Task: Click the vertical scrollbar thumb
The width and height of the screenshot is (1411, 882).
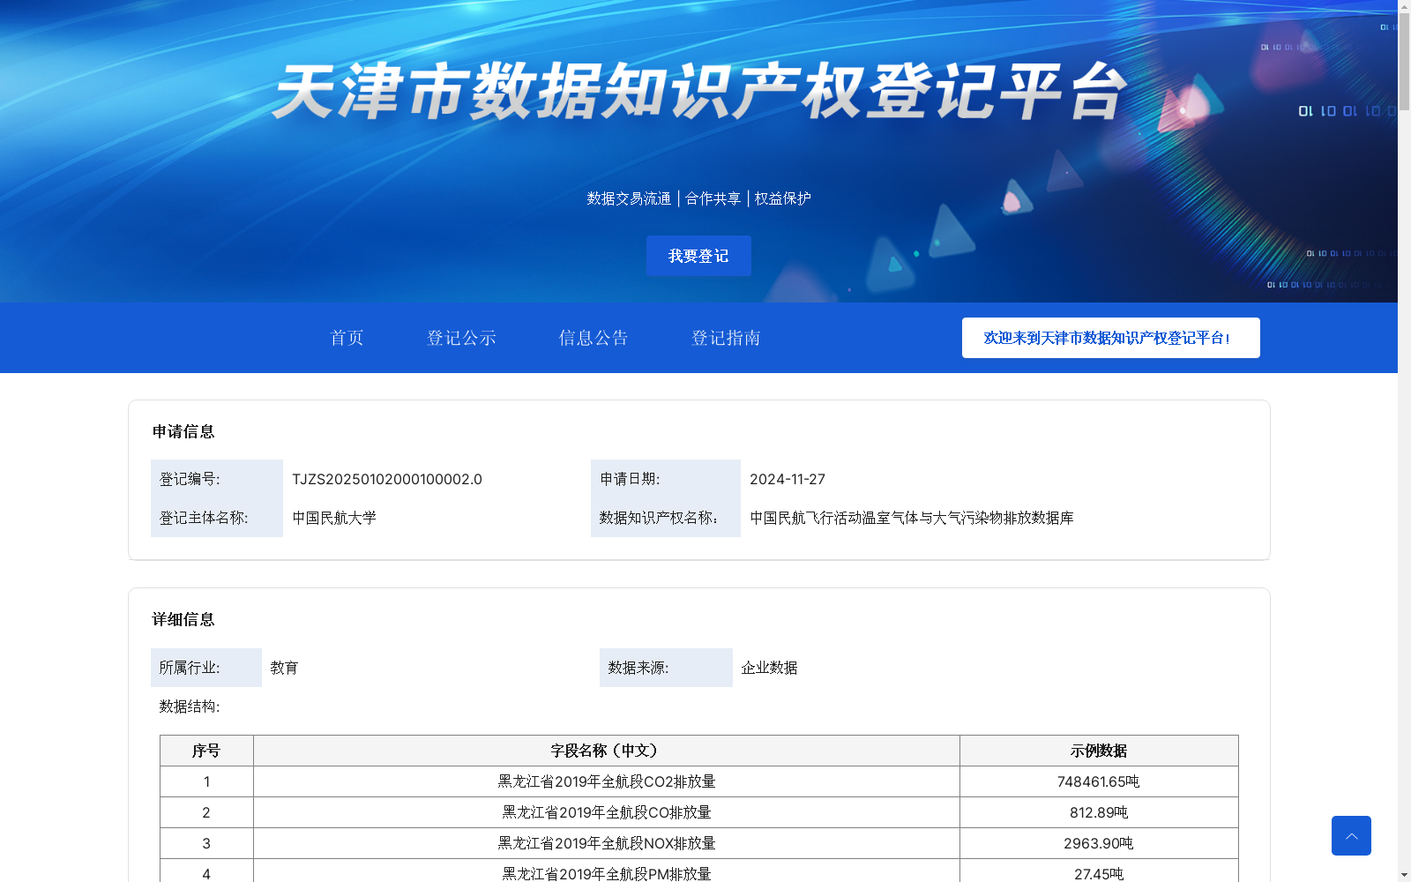Action: [x=1404, y=62]
